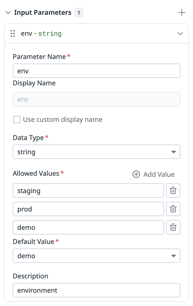This screenshot has height=306, width=193.
Task: Delete the prod allowed value
Action: [x=173, y=209]
